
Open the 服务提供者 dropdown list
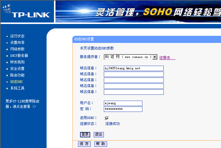coord(155,57)
